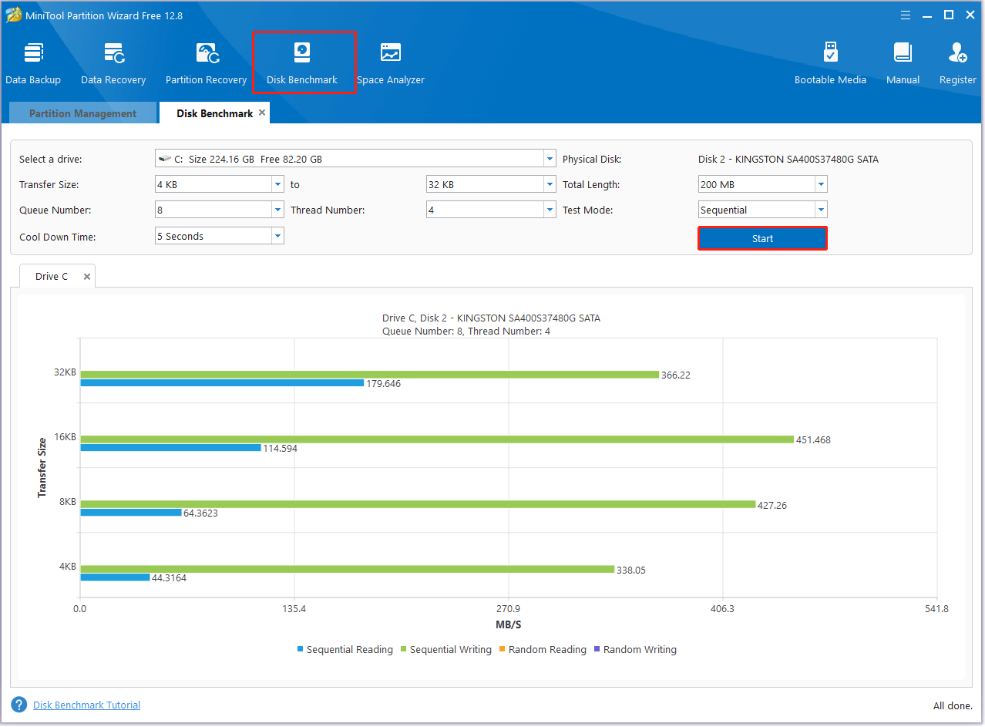
Task: Open the Total Length dropdown
Action: tap(821, 185)
